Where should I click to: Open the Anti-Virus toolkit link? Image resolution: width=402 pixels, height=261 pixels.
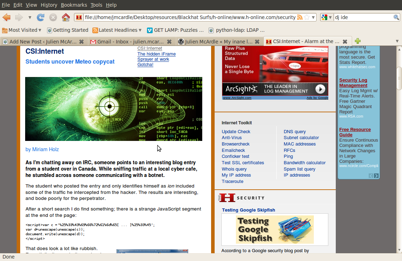point(232,137)
